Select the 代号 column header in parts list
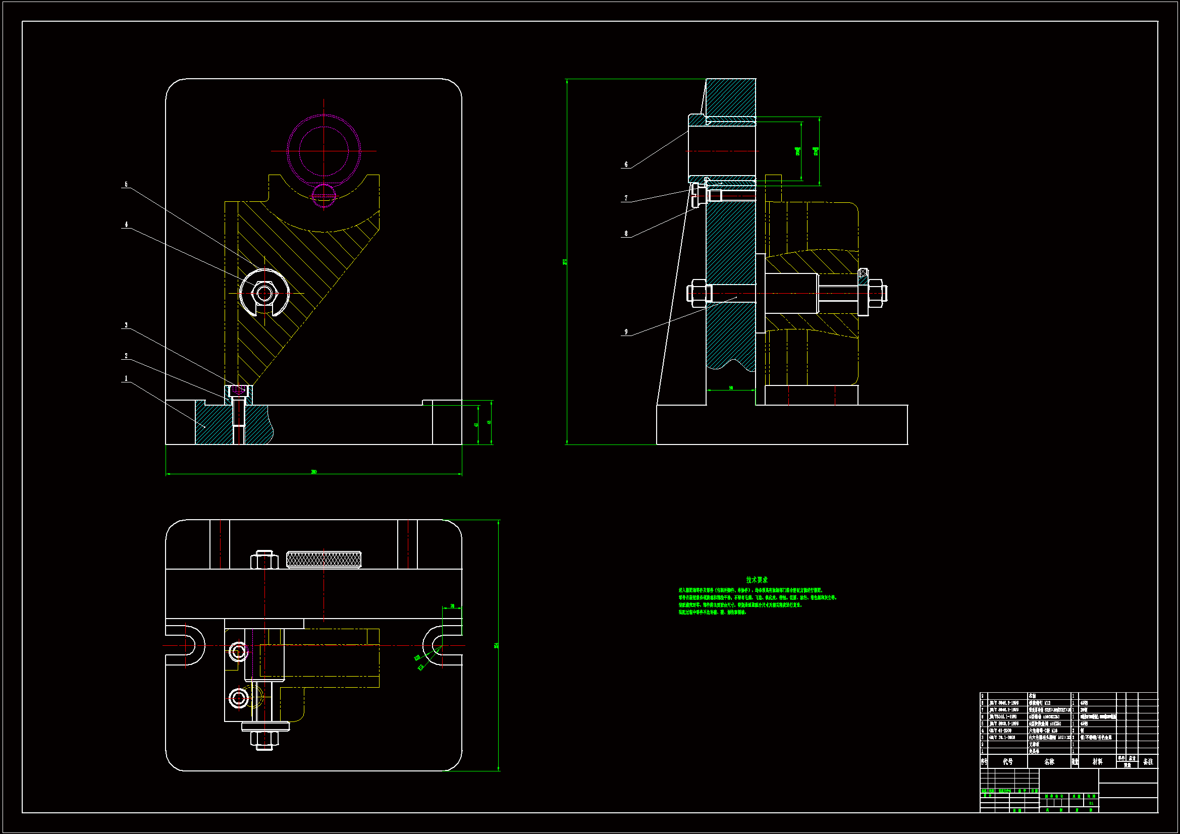The height and width of the screenshot is (834, 1180). click(1008, 761)
